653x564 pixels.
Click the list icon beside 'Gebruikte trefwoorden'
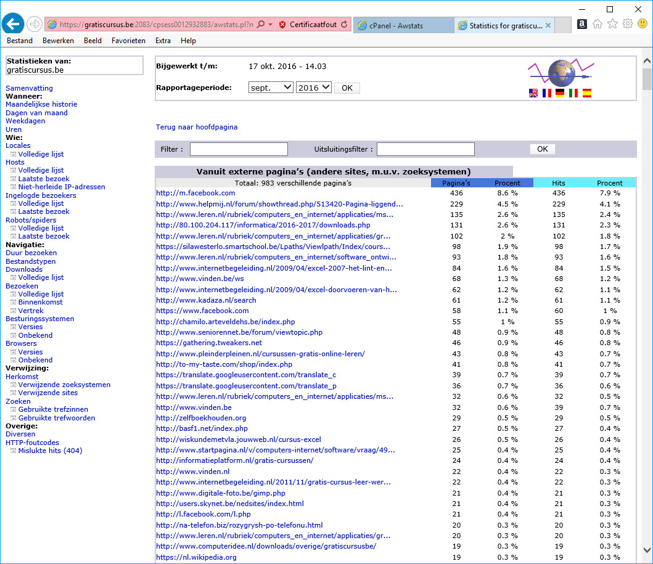point(14,418)
